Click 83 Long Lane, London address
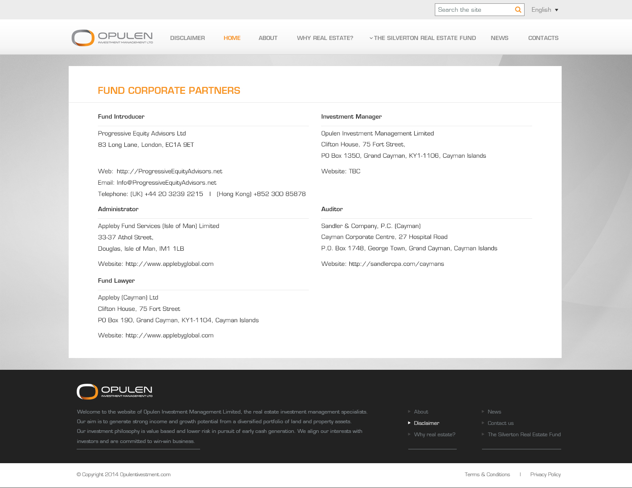Viewport: 632px width, 488px height. 146,145
